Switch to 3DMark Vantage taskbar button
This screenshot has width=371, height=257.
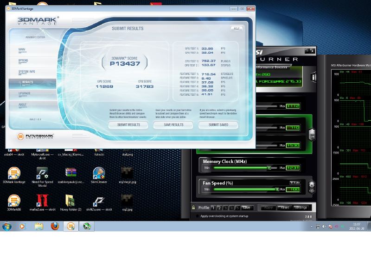[71, 226]
